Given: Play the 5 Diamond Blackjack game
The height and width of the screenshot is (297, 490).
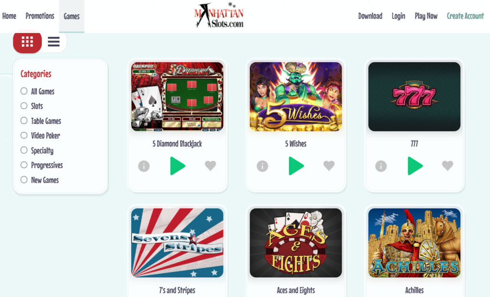Looking at the screenshot, I should point(178,166).
